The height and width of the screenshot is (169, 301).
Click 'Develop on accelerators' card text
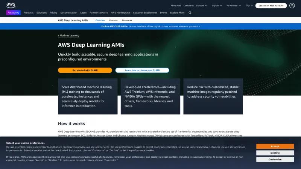tap(150, 97)
